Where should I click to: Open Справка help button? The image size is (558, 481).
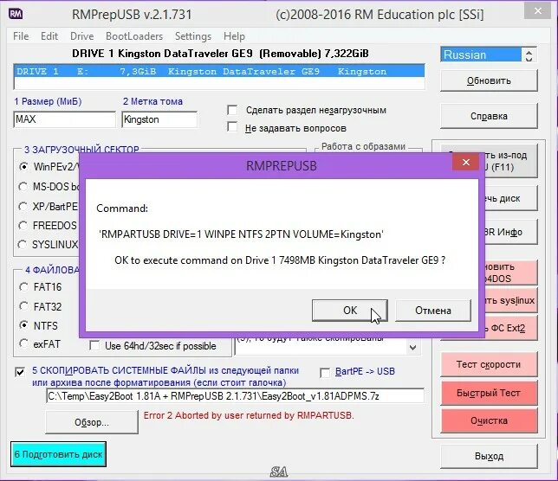489,116
